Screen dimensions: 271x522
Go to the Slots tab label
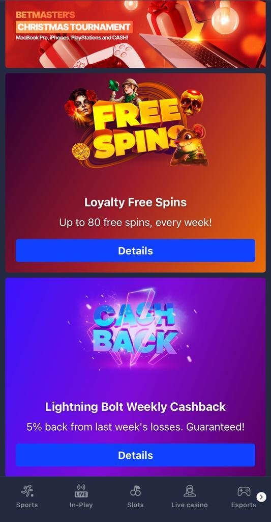pos(135,505)
